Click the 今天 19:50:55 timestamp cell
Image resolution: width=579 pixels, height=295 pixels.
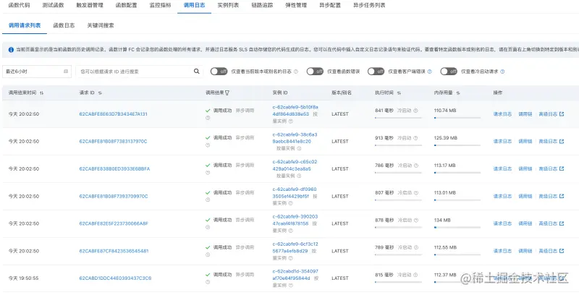click(24, 278)
